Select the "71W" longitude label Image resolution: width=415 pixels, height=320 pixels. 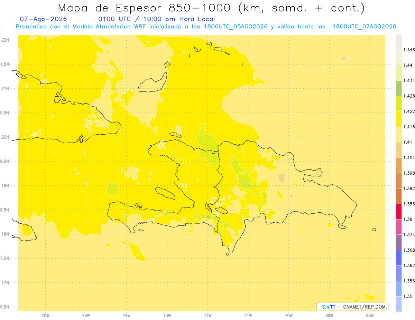(248, 315)
